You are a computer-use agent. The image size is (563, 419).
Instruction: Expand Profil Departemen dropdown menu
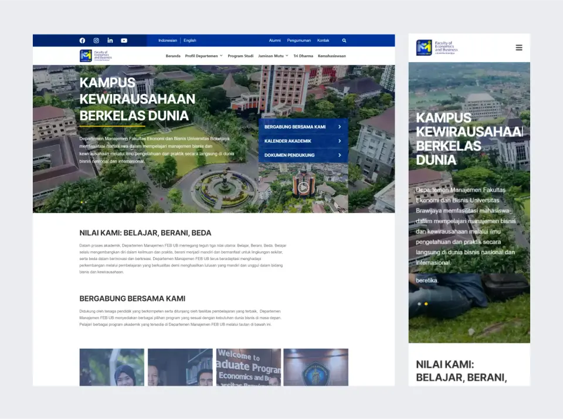click(x=204, y=56)
